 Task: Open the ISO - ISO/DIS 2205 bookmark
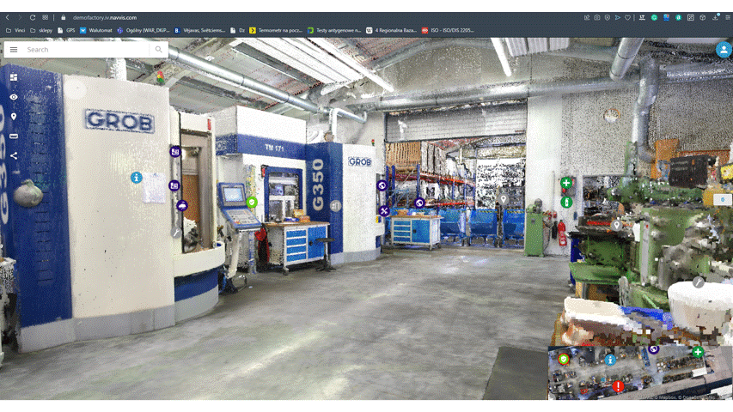[448, 30]
